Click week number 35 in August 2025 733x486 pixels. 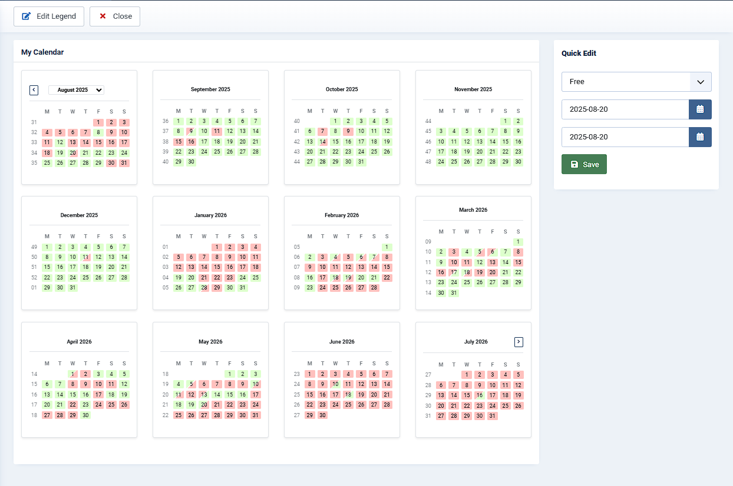pos(34,163)
